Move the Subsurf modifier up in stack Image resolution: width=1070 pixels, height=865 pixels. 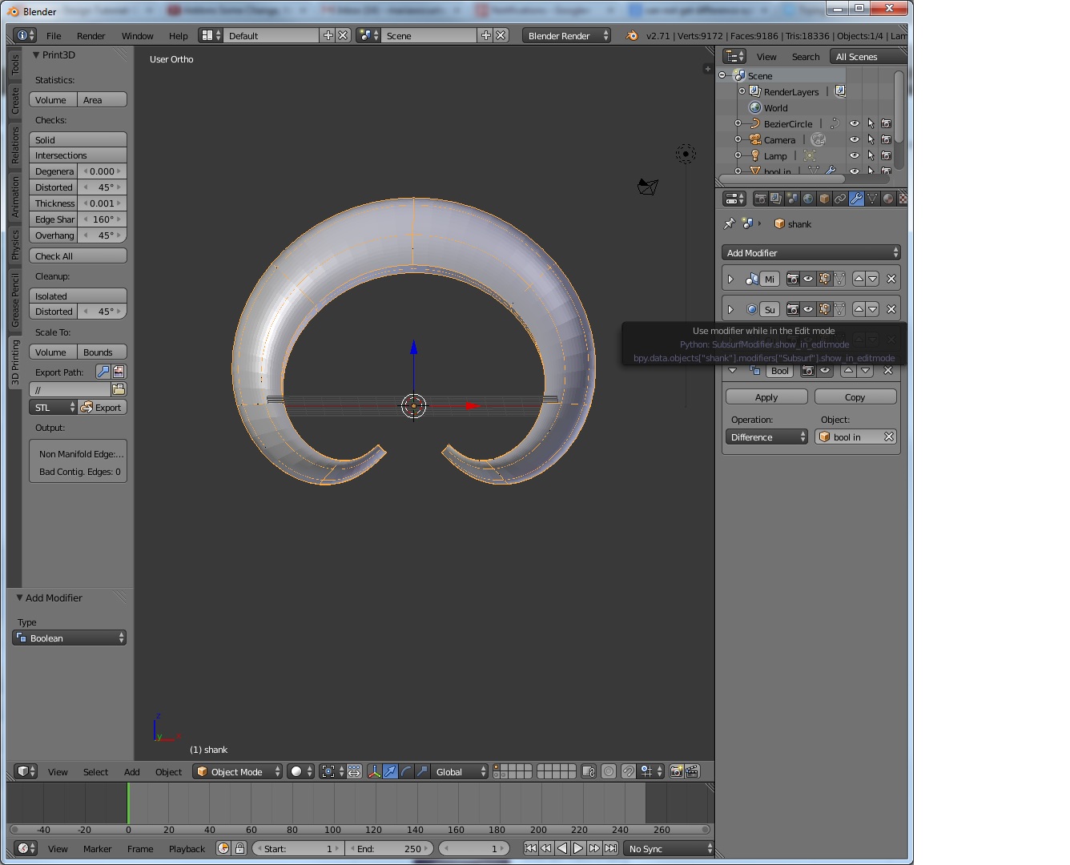[859, 309]
